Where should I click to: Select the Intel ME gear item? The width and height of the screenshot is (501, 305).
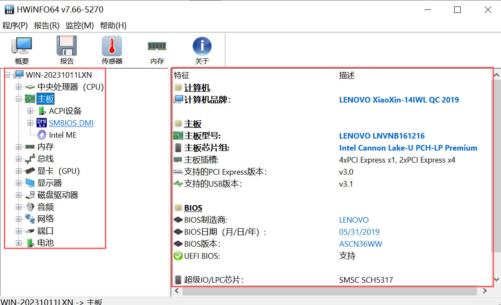[62, 135]
